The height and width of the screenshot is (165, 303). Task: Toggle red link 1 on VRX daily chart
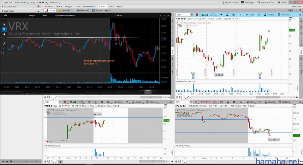point(197,15)
